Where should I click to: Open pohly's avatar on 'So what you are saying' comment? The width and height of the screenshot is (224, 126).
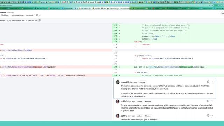(x=118, y=101)
